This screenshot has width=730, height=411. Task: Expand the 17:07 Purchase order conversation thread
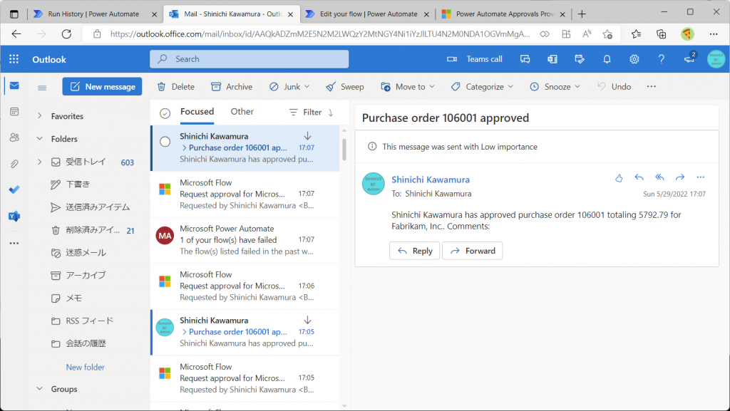click(185, 148)
